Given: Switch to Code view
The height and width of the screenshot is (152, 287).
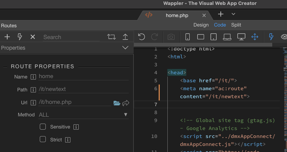Looking at the screenshot, I should click(220, 25).
